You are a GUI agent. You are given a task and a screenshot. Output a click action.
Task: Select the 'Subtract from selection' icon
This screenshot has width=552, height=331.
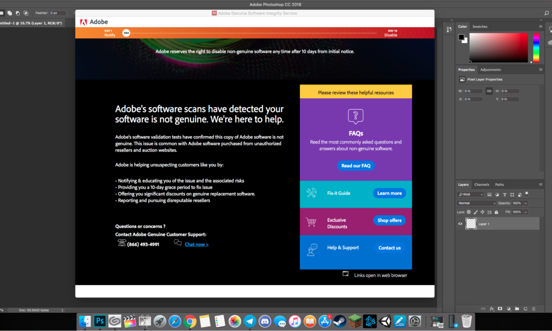point(18,12)
